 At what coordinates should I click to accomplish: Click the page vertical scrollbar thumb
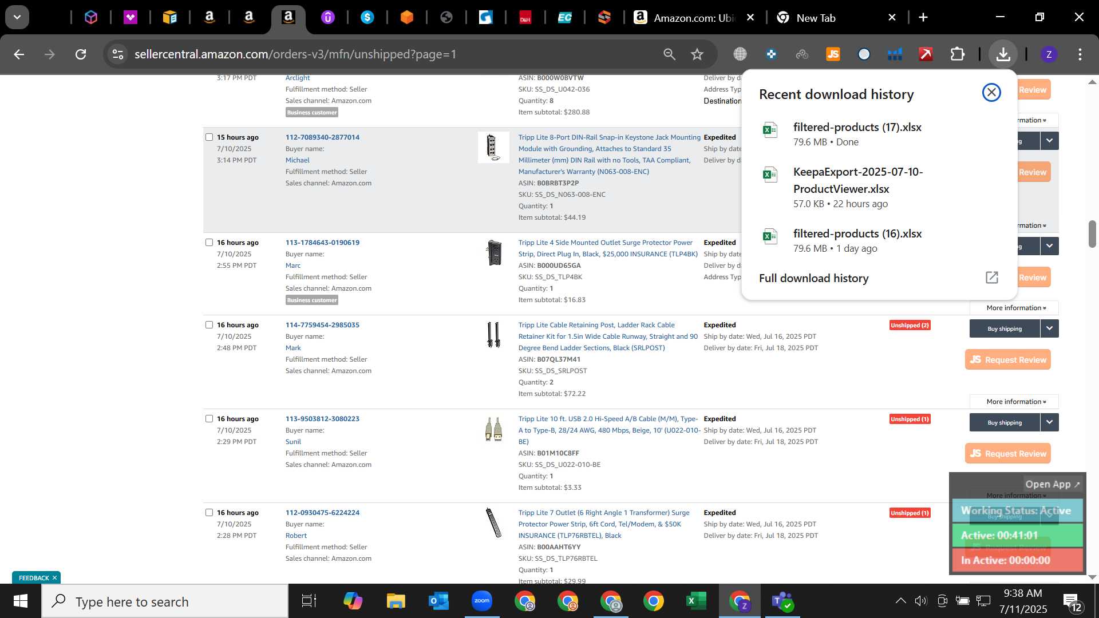click(x=1092, y=233)
